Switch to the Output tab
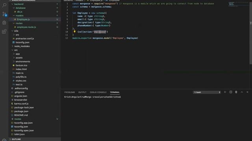The image size is (252, 141). point(82,92)
